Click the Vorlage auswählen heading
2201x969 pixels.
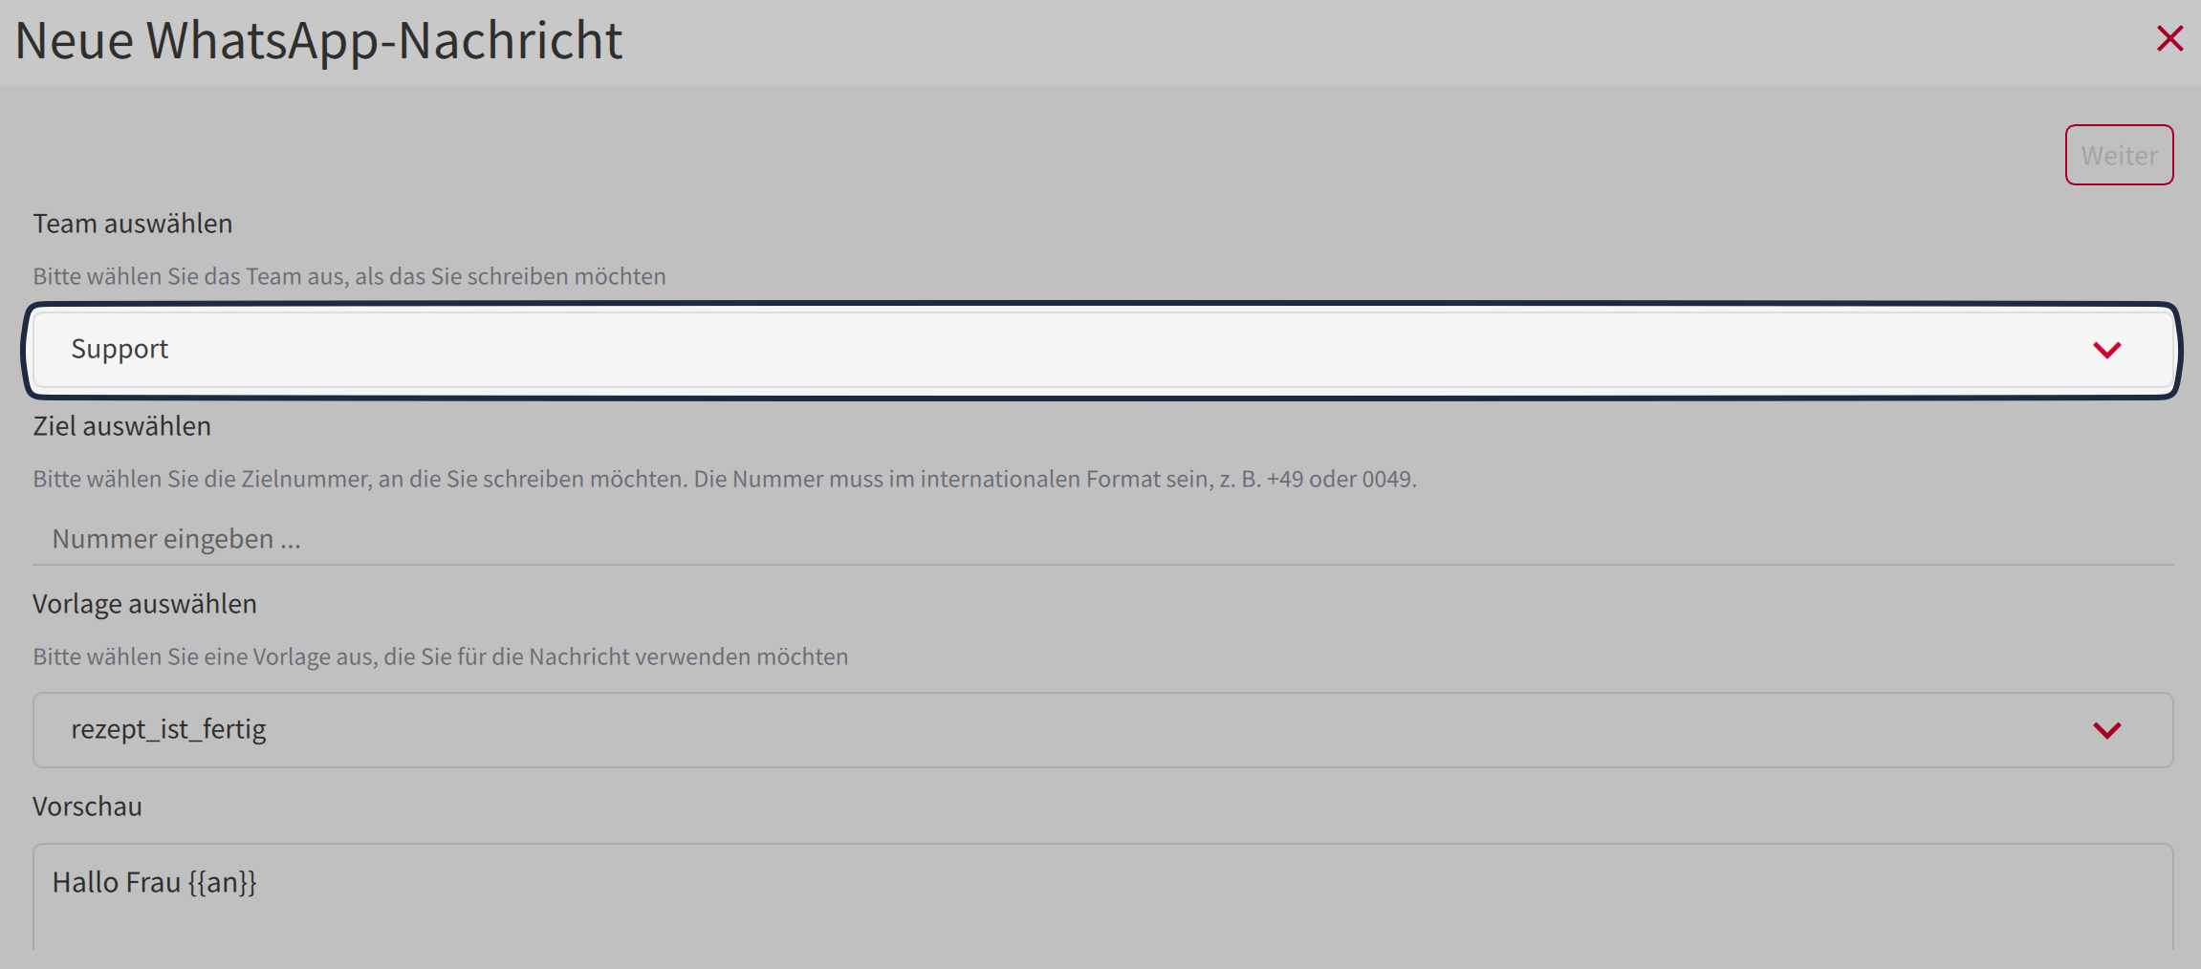(145, 604)
